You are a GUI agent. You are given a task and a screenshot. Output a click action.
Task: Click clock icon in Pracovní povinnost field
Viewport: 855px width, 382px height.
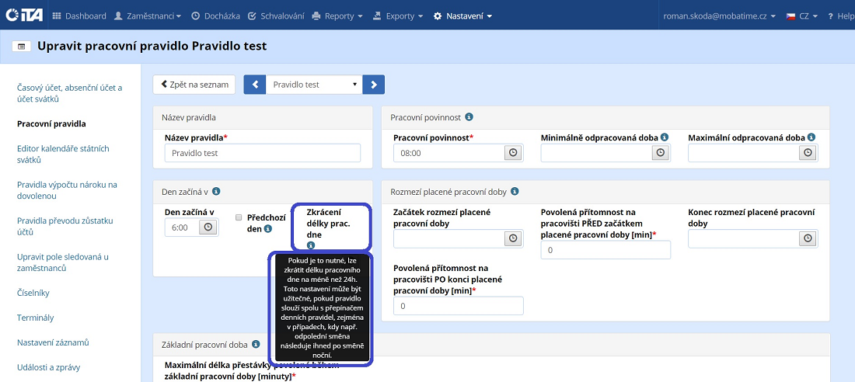pyautogui.click(x=513, y=153)
